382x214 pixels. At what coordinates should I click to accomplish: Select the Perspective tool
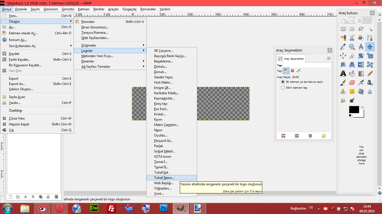click(x=352, y=65)
